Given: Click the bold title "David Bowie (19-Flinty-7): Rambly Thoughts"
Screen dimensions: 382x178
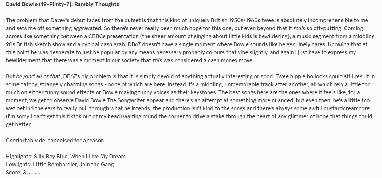Looking at the screenshot, I should 62,5.
